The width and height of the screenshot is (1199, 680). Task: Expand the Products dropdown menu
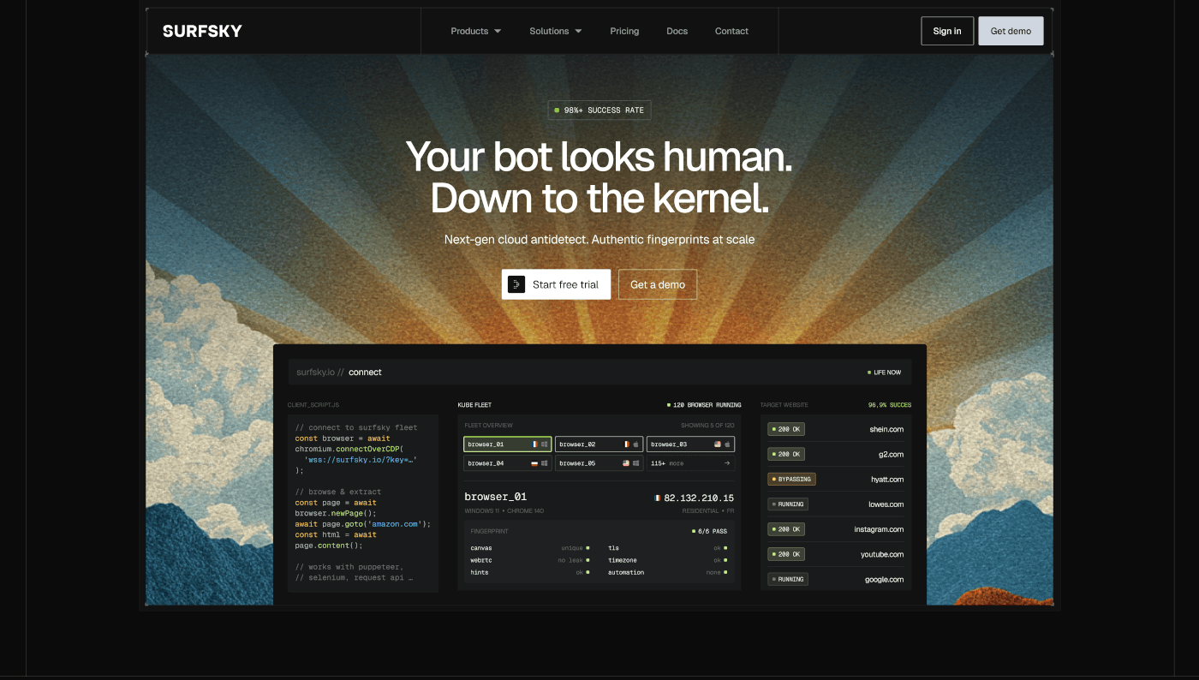476,31
